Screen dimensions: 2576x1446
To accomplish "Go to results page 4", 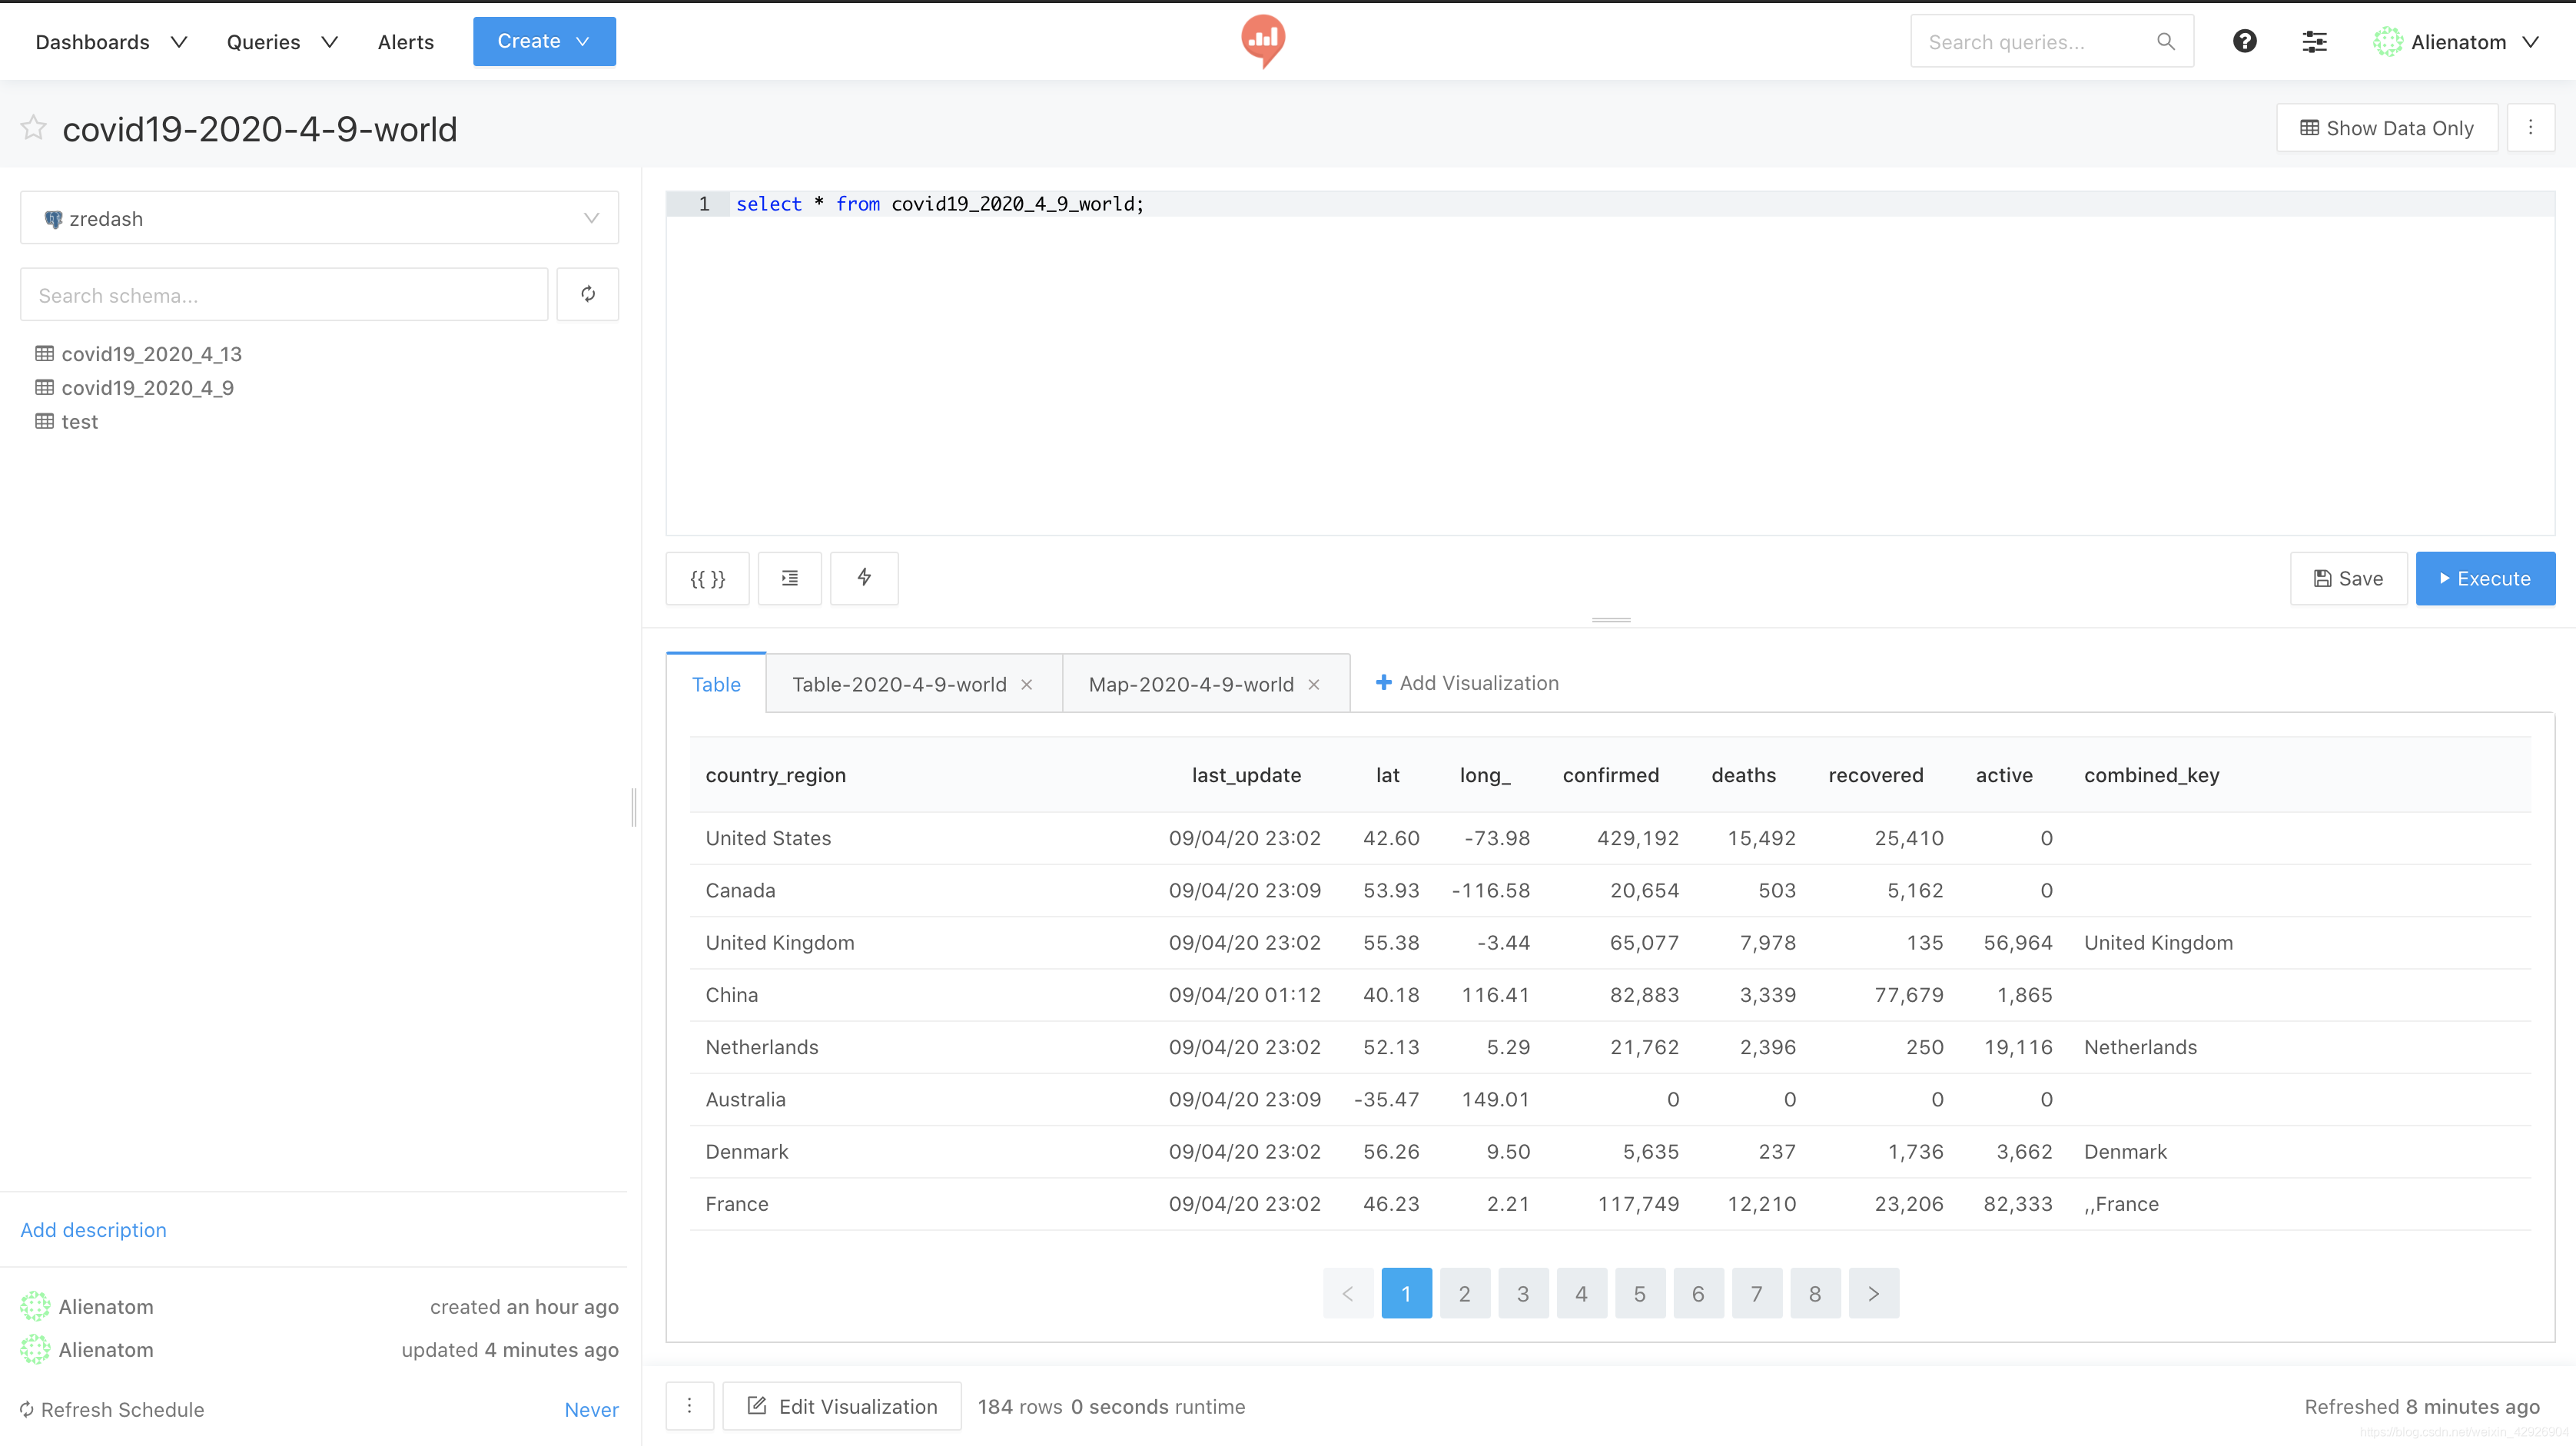I will point(1582,1294).
